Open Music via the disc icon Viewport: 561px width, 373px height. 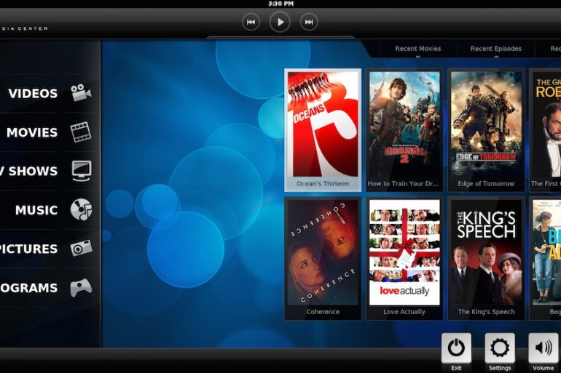(x=81, y=210)
